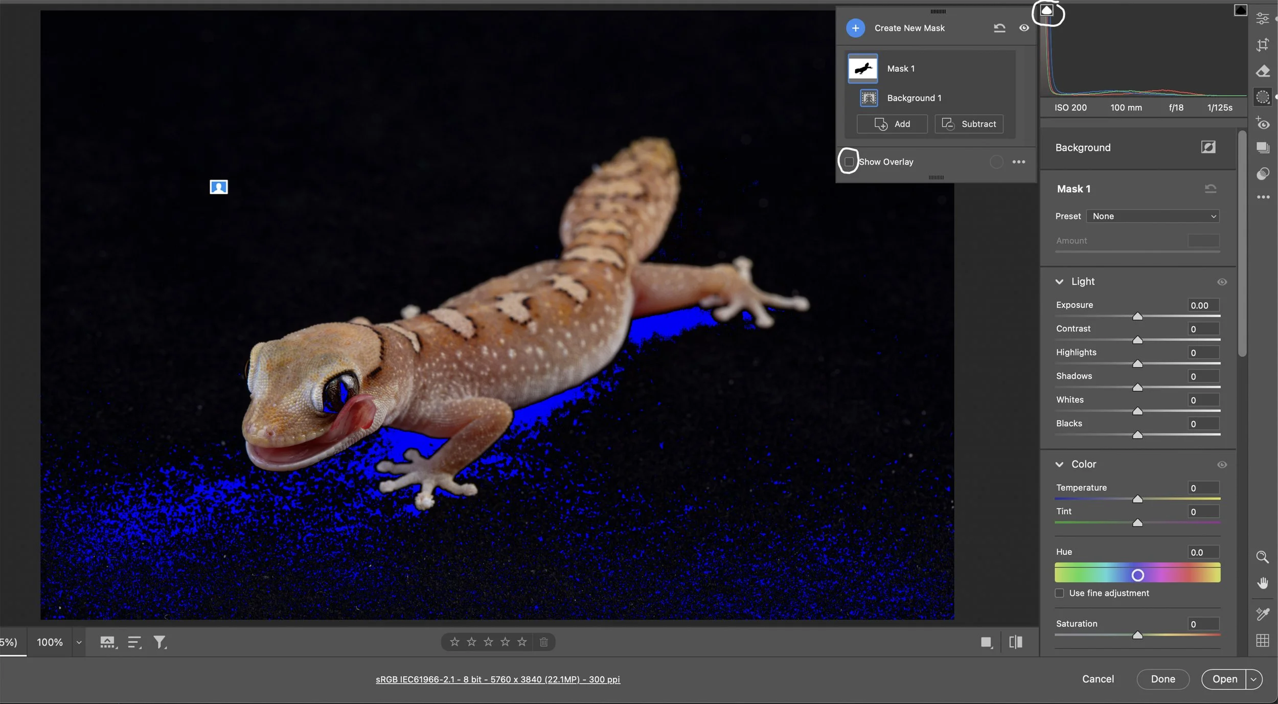Open the Red Eye removal tool
This screenshot has height=704, width=1278.
click(x=1262, y=123)
